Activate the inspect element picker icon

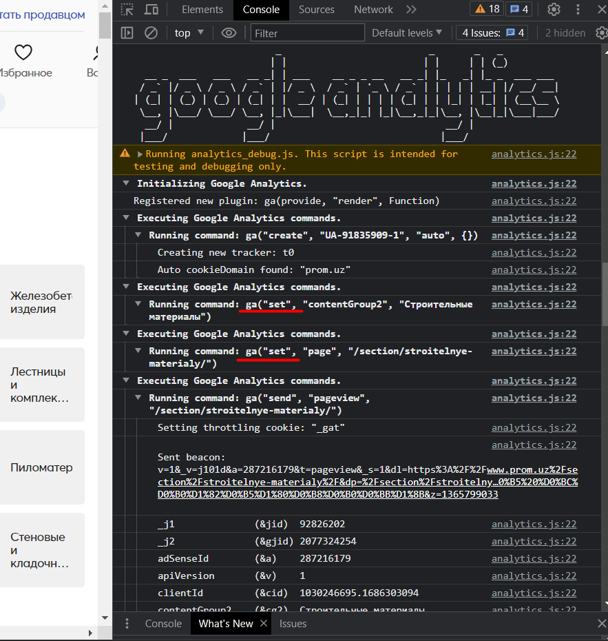(x=127, y=10)
